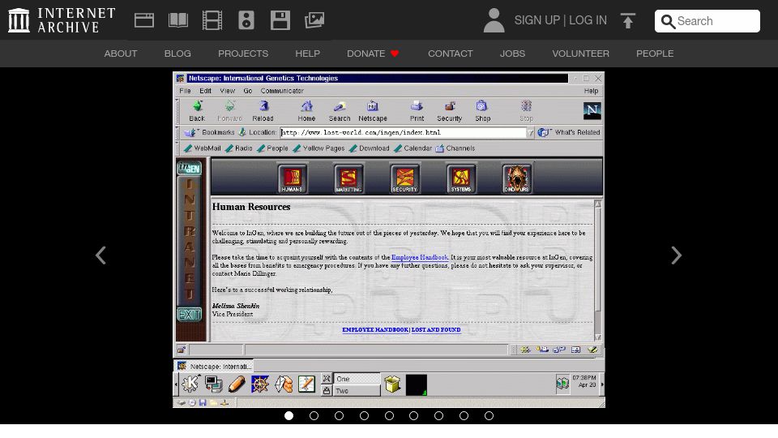Open Netscape's File menu

pyautogui.click(x=185, y=91)
